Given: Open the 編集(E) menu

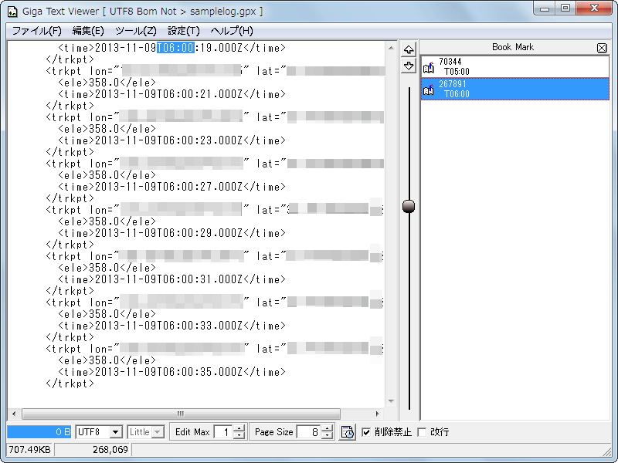Looking at the screenshot, I should click(x=88, y=31).
